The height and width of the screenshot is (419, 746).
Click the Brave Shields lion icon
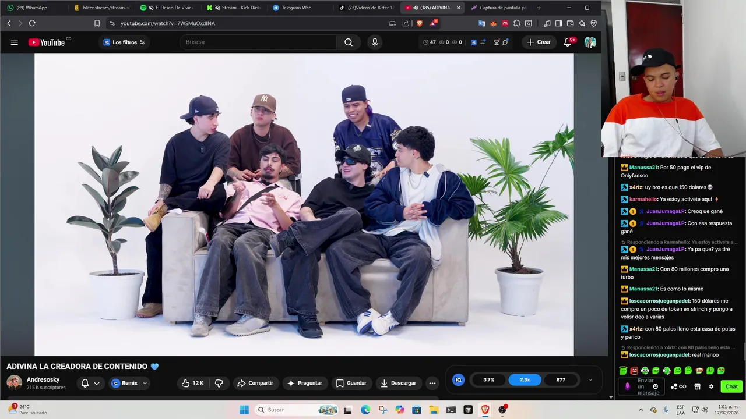419,23
